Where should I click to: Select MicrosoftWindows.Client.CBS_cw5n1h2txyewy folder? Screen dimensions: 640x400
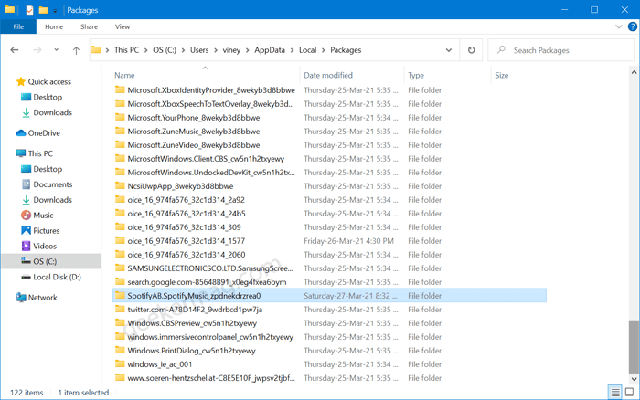(206, 159)
